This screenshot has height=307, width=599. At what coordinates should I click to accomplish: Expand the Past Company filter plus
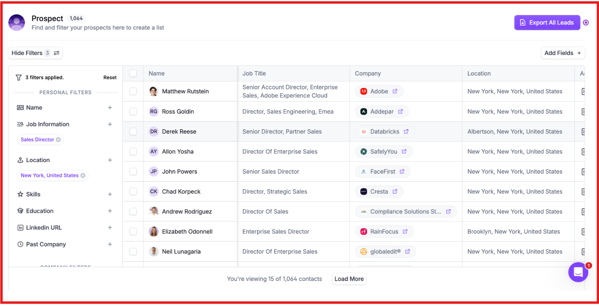coord(110,244)
